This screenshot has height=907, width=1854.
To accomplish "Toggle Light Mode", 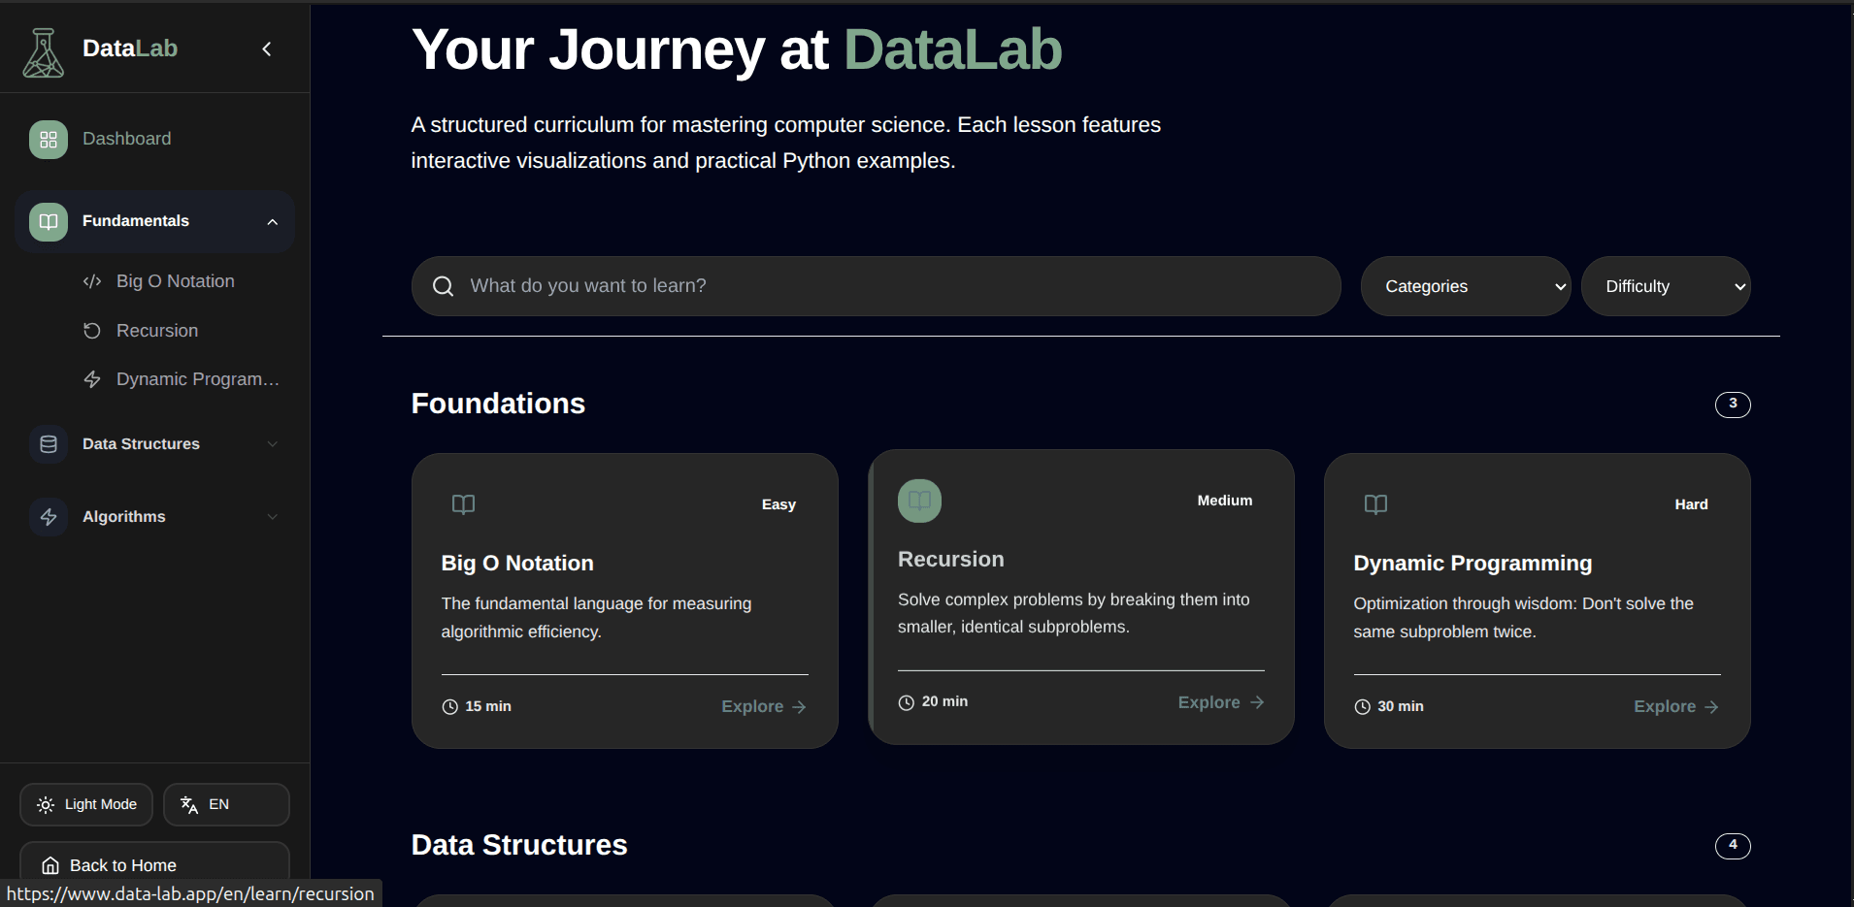I will click(x=85, y=804).
